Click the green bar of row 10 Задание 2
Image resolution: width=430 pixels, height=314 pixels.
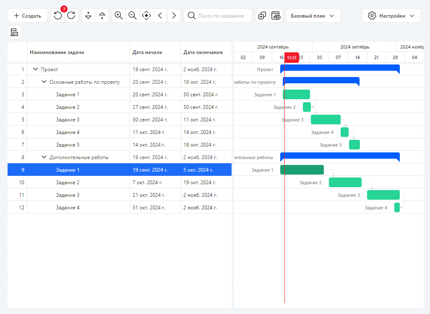pyautogui.click(x=345, y=182)
